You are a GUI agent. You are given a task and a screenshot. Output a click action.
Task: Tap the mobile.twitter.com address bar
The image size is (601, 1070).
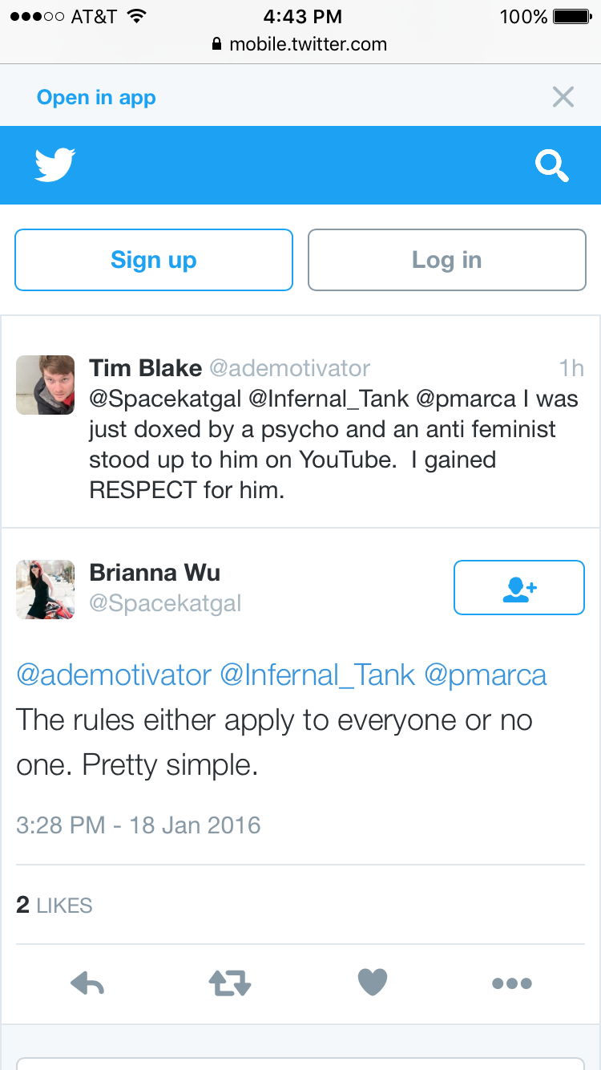300,44
